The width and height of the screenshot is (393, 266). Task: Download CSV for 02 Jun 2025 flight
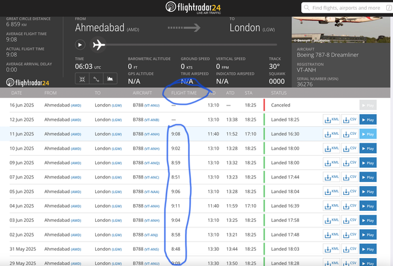click(349, 235)
